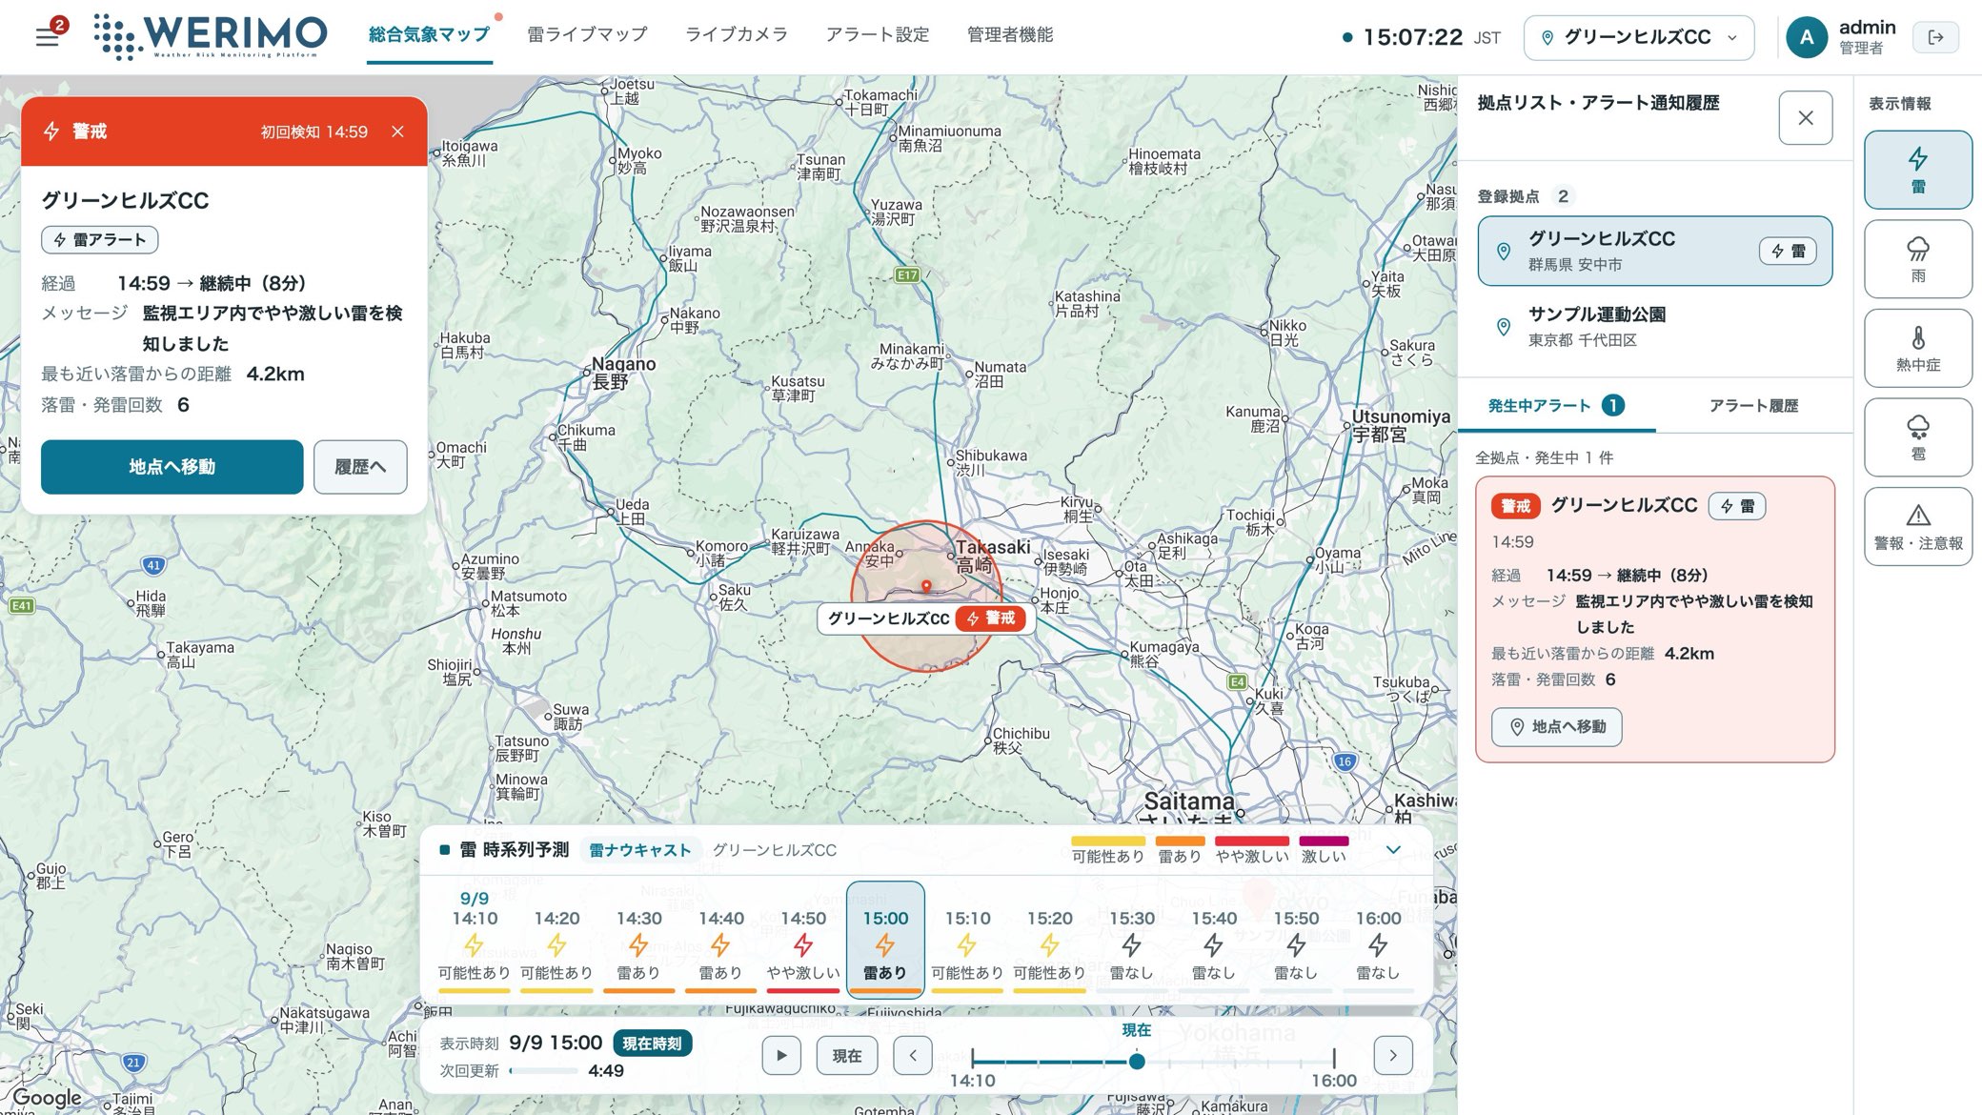Viewport: 1982px width, 1115px height.
Task: Switch to 雷ライブマップ tab
Action: point(587,34)
